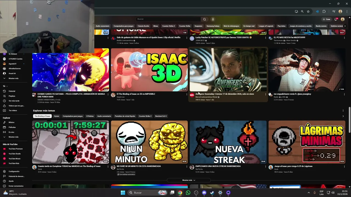The height and width of the screenshot is (197, 351).
Task: Open Configuración settings gear
Action: pos(14,171)
